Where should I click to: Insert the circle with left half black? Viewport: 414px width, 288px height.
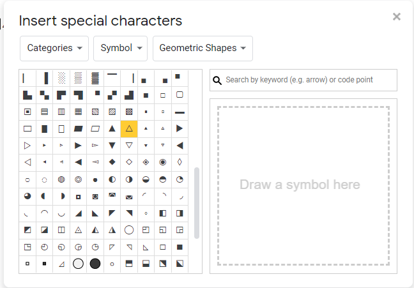[x=112, y=179]
